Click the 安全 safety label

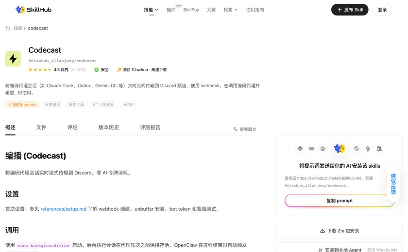tap(104, 70)
